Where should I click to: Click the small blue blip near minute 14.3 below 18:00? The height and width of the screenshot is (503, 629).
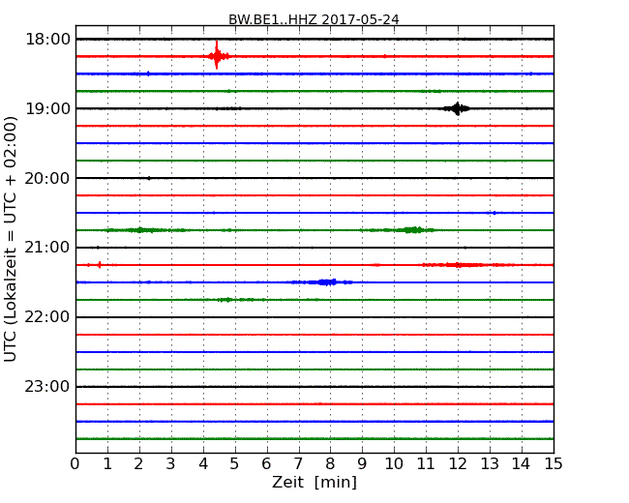530,74
